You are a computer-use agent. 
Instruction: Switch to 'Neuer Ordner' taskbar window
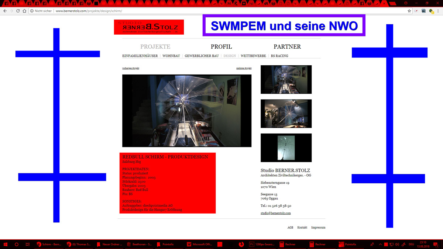click(x=109, y=244)
